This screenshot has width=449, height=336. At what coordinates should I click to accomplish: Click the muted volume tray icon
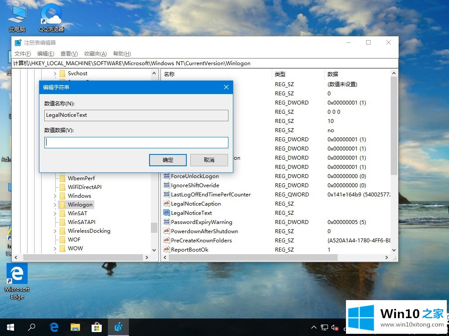(x=335, y=327)
